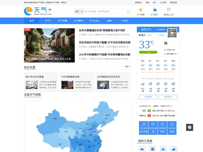Screen dimensions: 203x152
Task: Expand the 视频 navigation menu
Action: pos(110,21)
